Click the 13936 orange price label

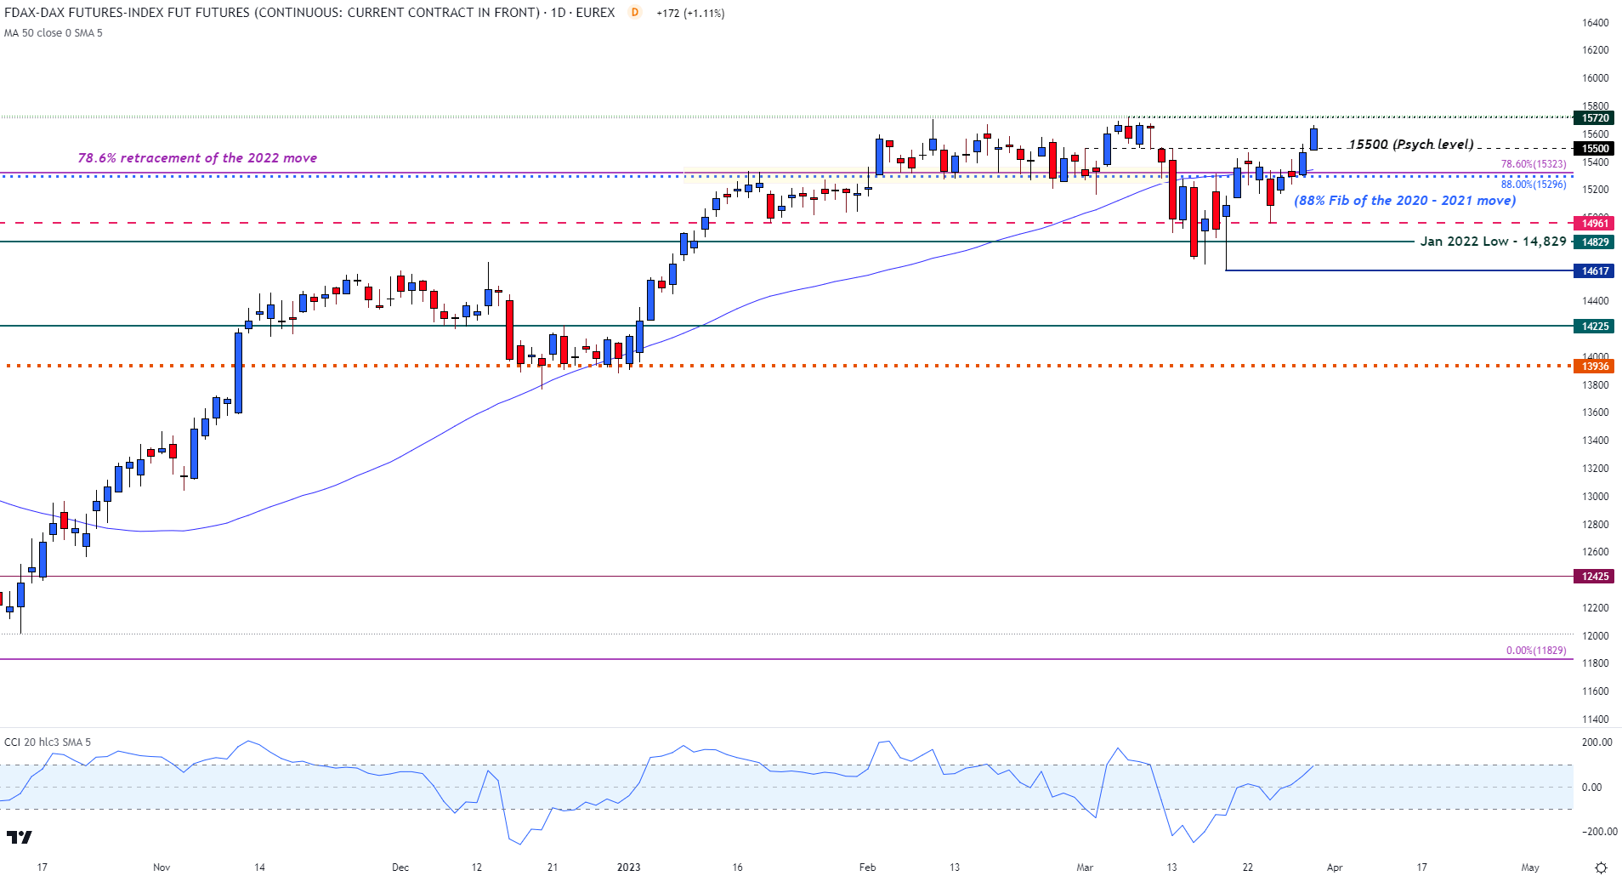pos(1595,367)
